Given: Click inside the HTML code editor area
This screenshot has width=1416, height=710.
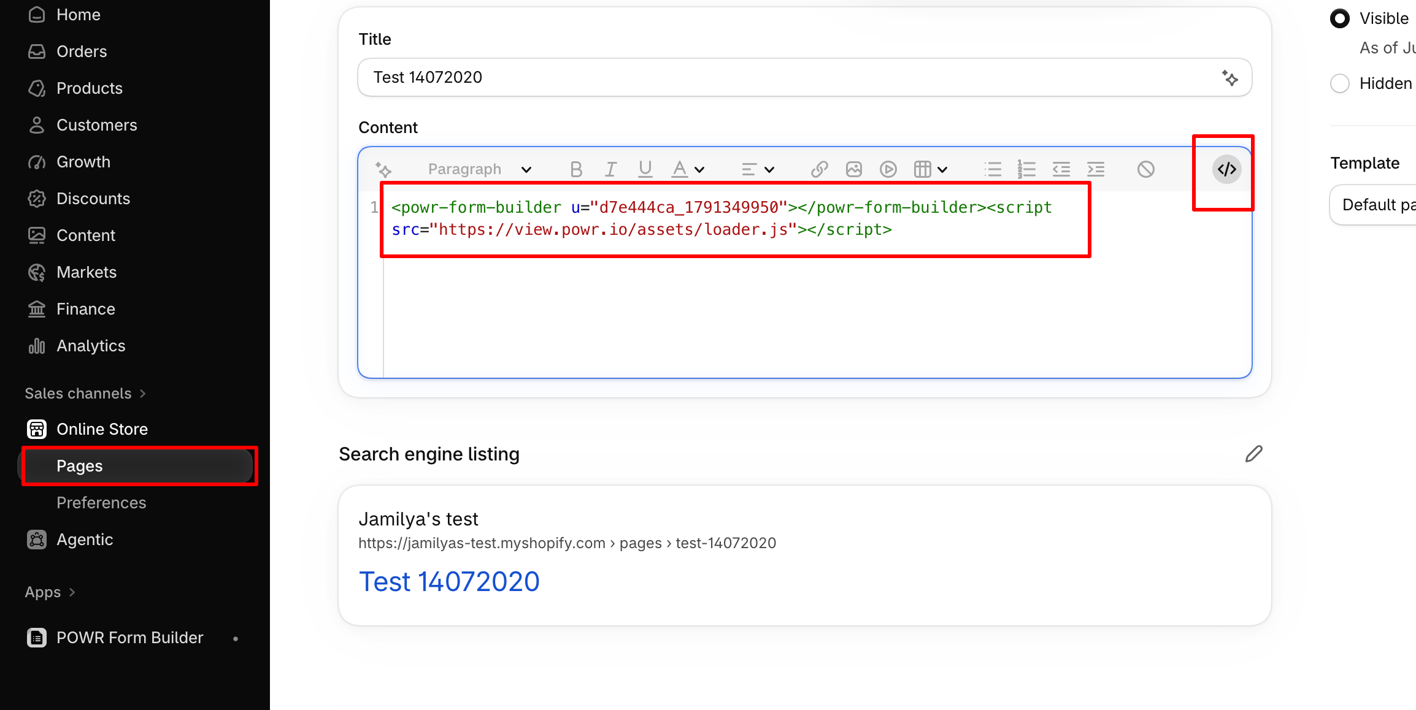Looking at the screenshot, I should tap(805, 284).
